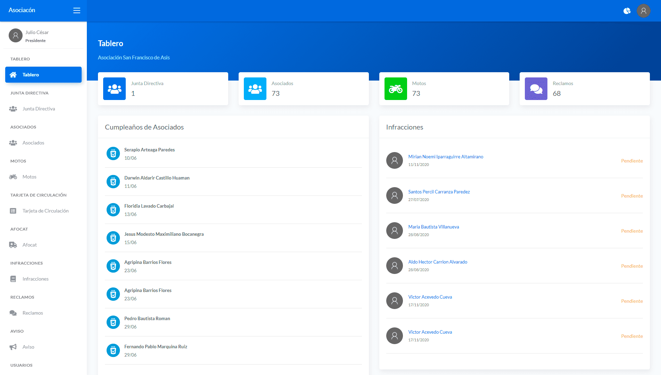Open Afocat sidebar item
This screenshot has height=375, width=661.
[43, 245]
